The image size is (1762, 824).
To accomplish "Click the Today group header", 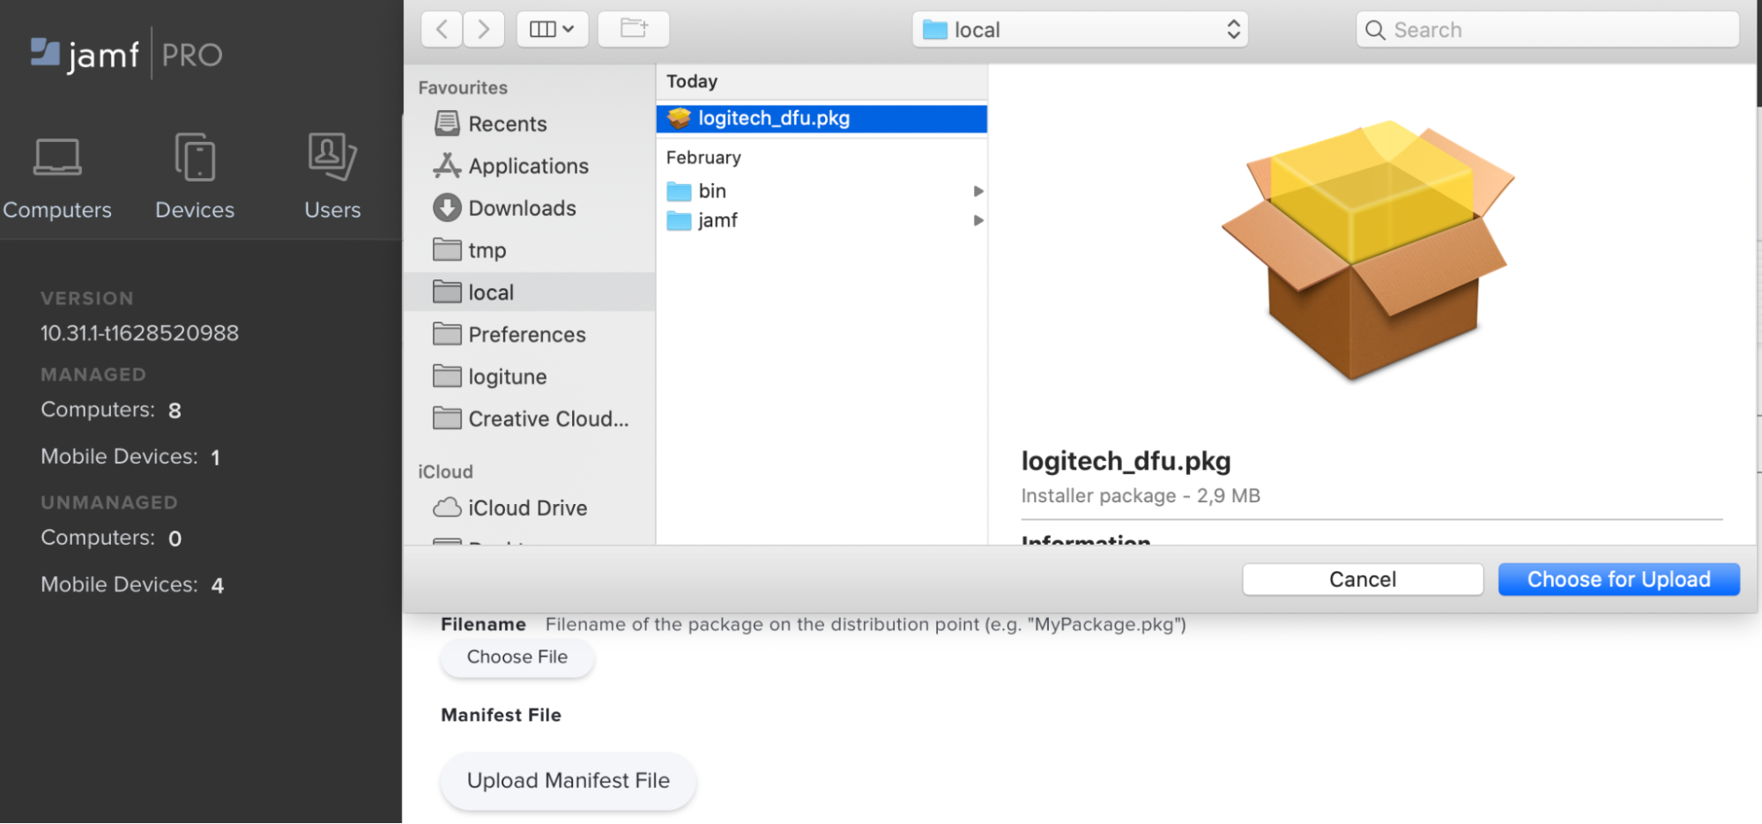I will (692, 81).
